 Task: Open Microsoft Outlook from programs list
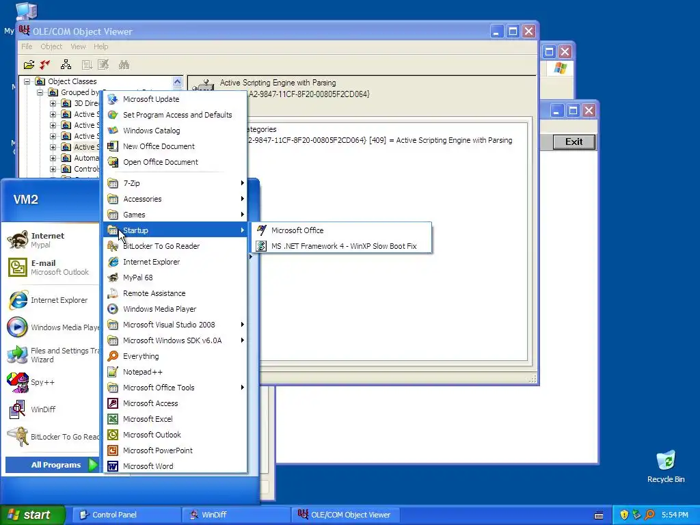pyautogui.click(x=175, y=434)
